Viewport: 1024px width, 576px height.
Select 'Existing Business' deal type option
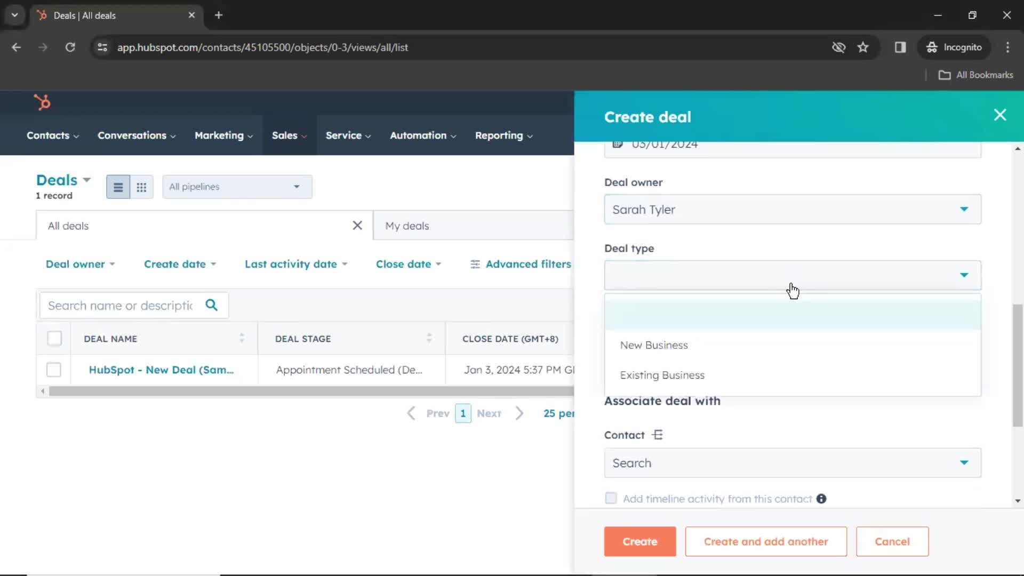[662, 374]
